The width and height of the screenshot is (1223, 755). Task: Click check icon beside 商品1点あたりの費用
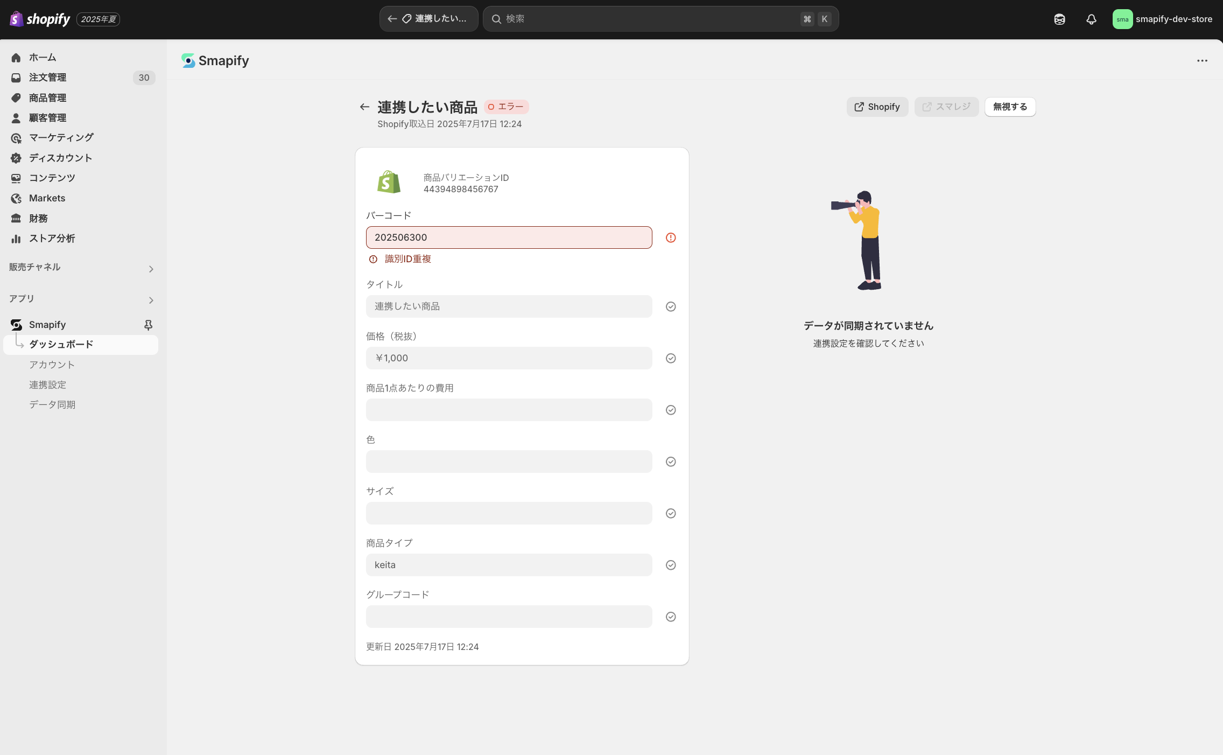click(x=671, y=410)
